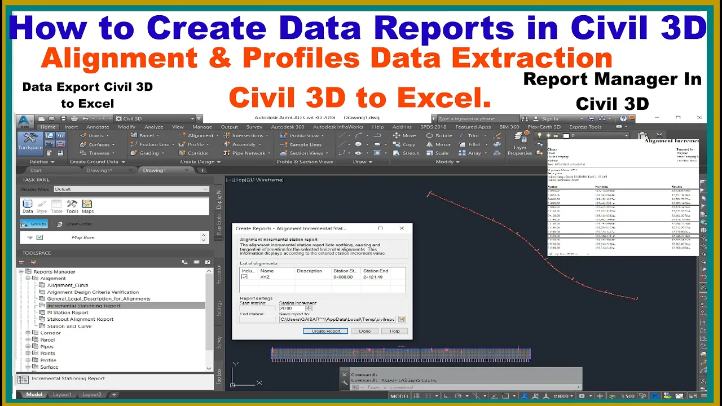Select PI Station Report
This screenshot has width=722, height=406.
68,312
